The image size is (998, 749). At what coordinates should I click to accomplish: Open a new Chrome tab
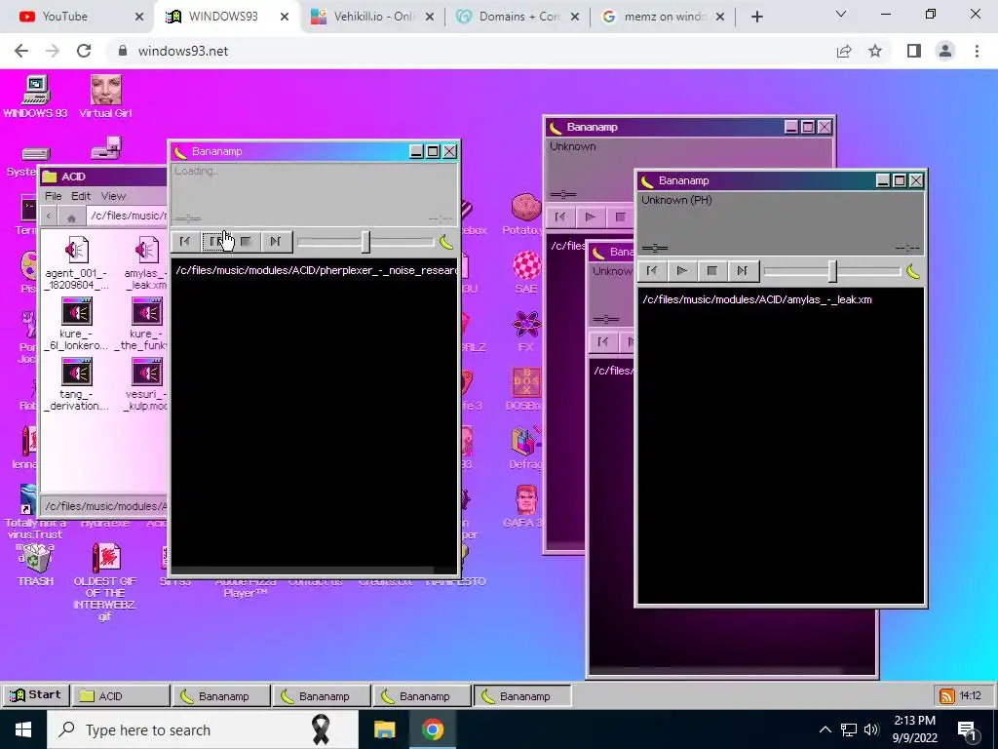[x=756, y=18]
